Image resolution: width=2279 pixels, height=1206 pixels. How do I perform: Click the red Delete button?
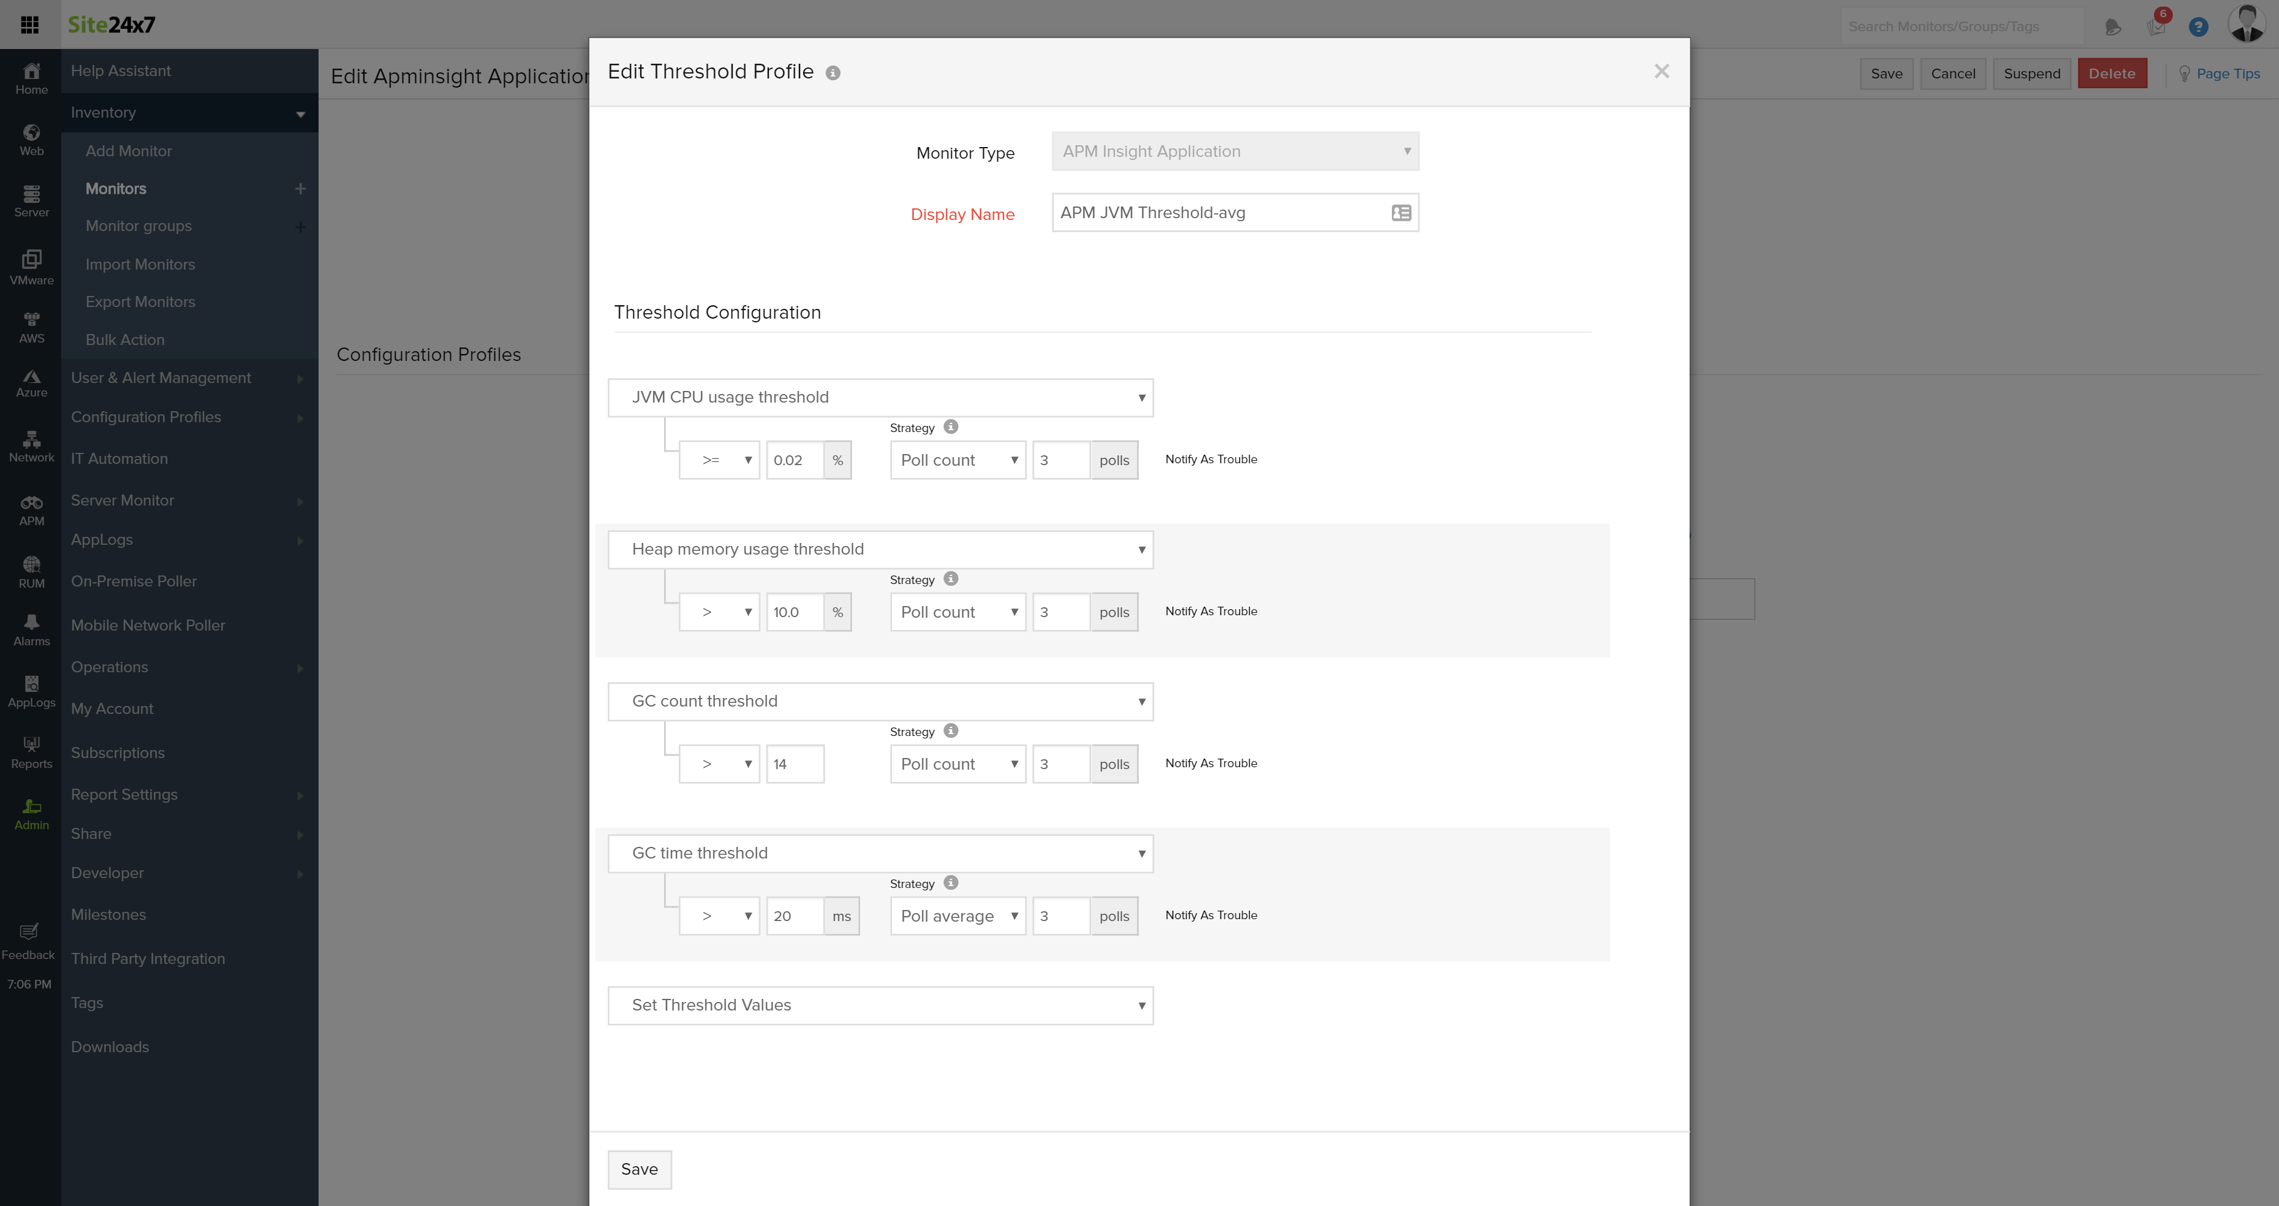point(2111,74)
